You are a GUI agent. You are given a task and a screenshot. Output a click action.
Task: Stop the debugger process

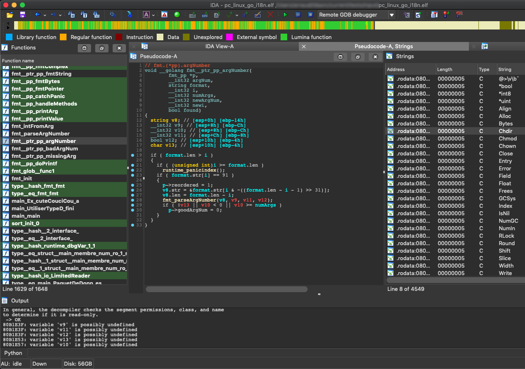coord(310,14)
